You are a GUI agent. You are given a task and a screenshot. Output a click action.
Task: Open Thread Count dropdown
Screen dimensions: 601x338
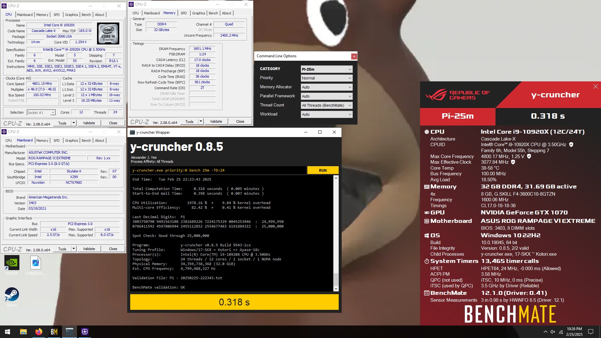point(326,105)
